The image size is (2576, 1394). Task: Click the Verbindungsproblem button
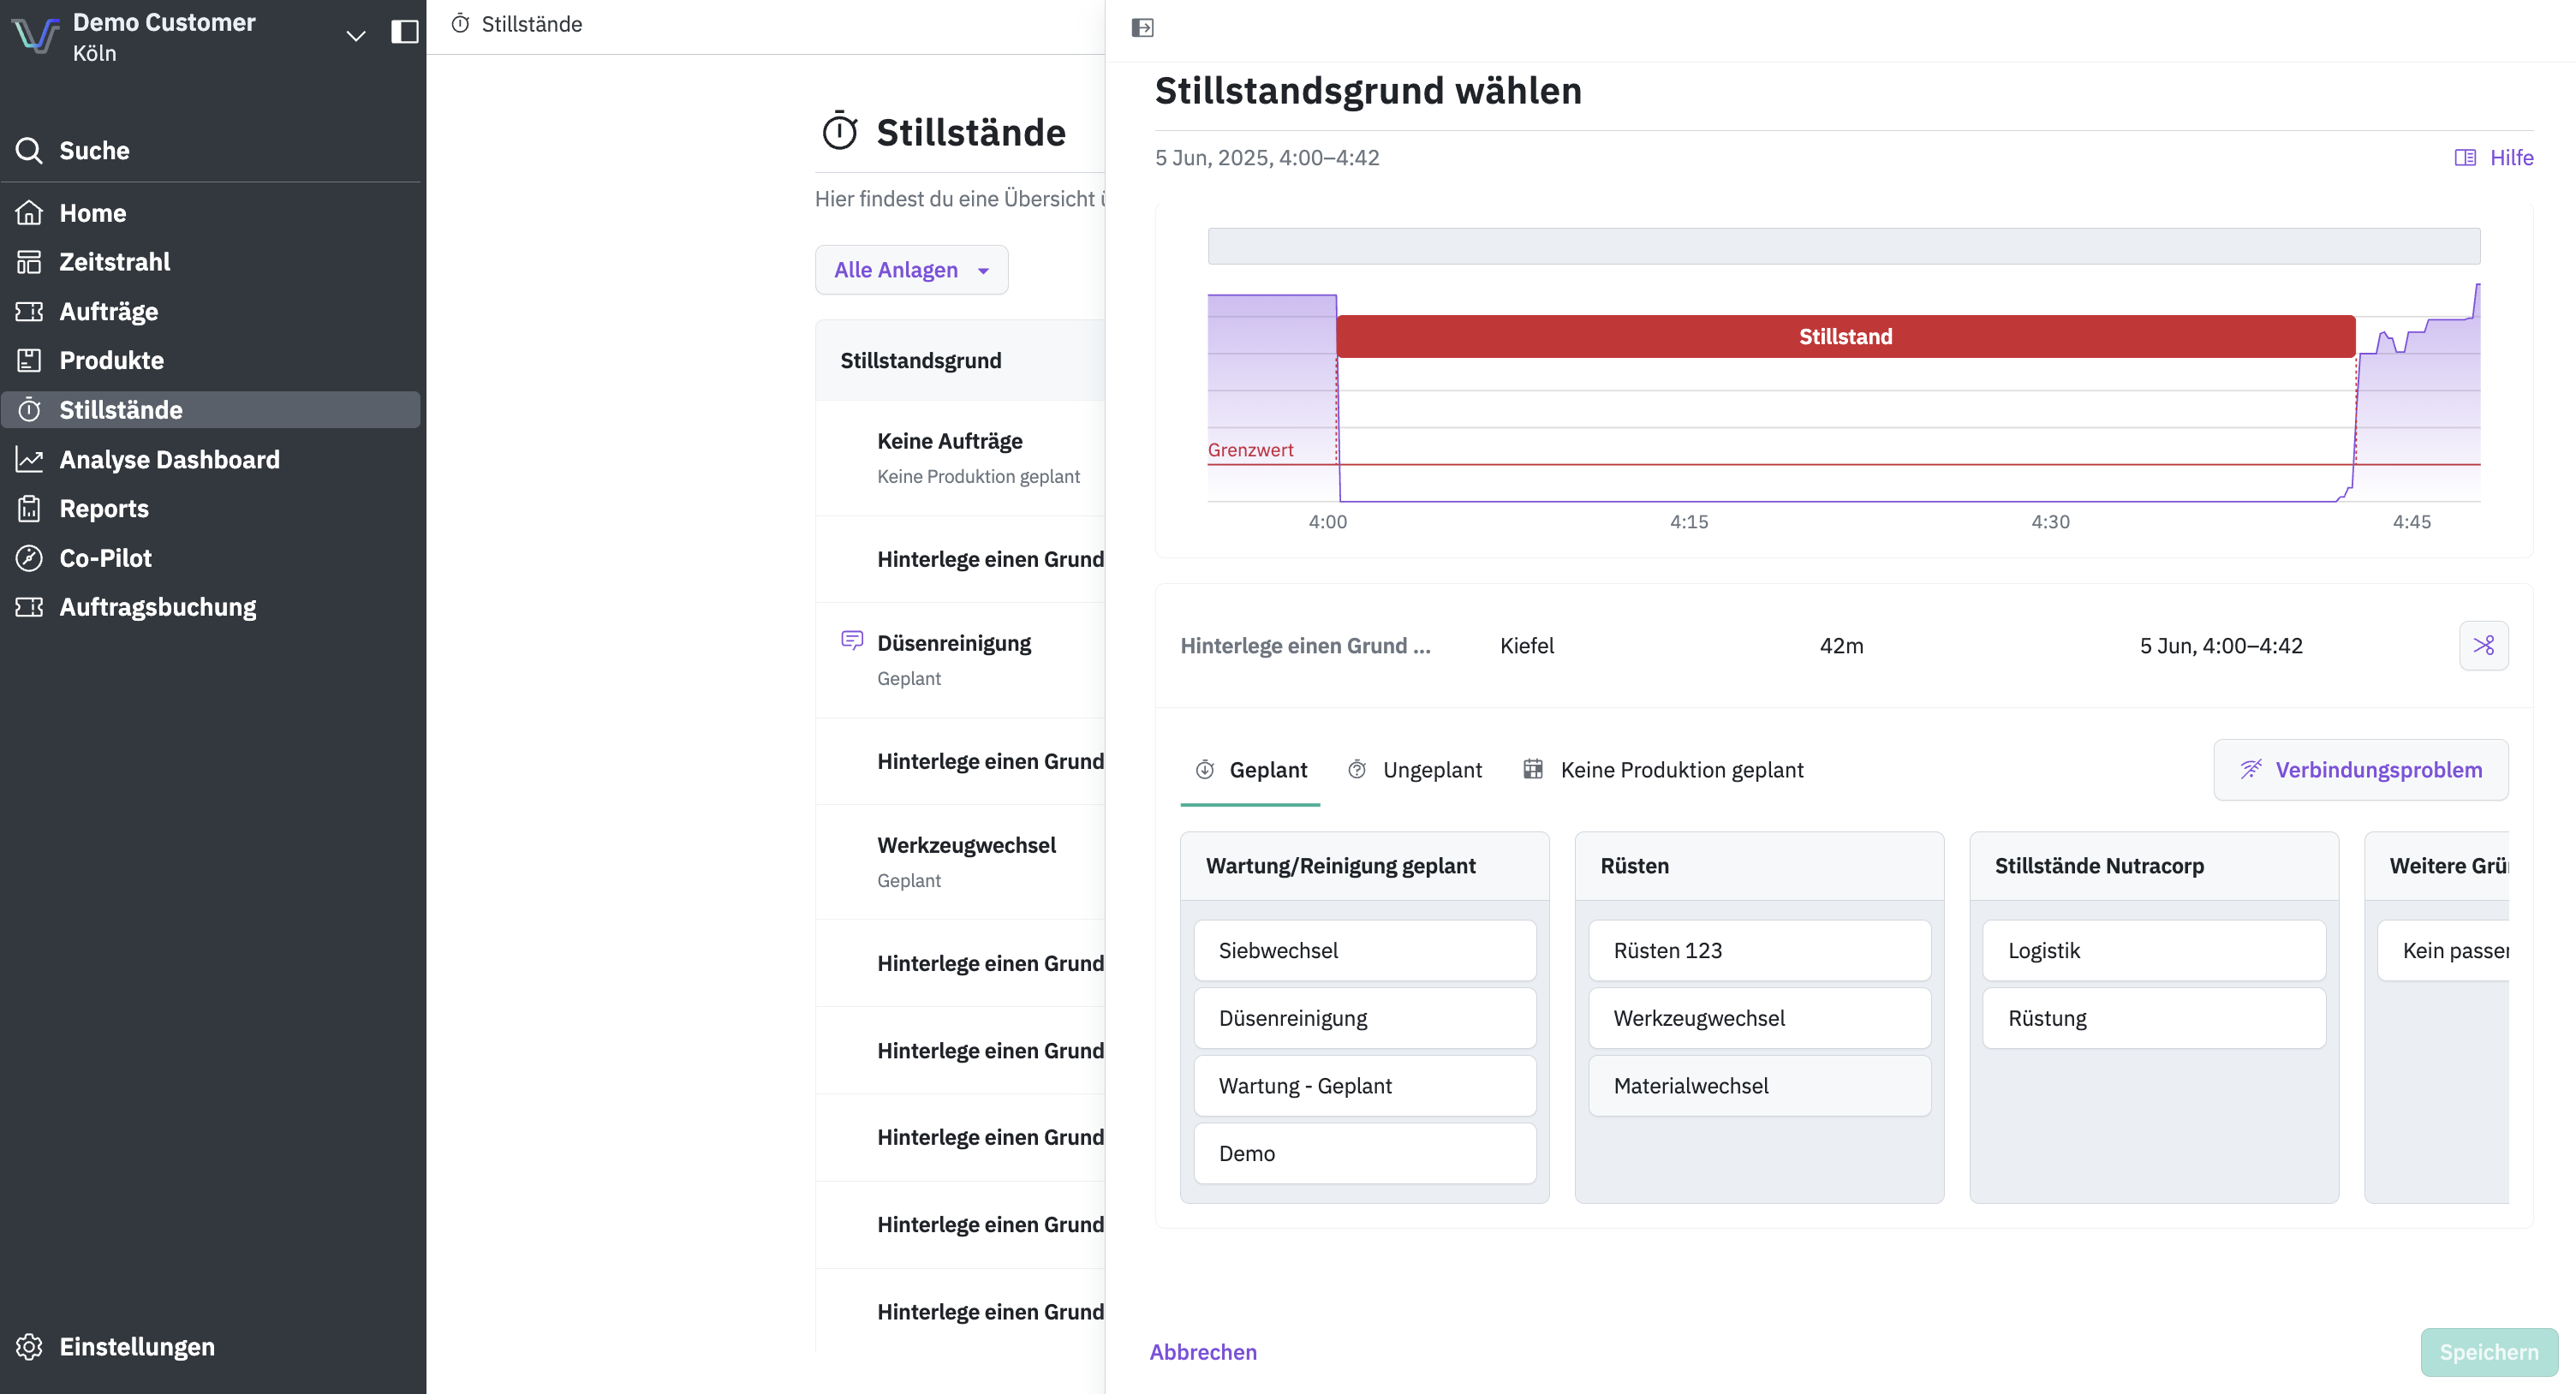(x=2360, y=770)
